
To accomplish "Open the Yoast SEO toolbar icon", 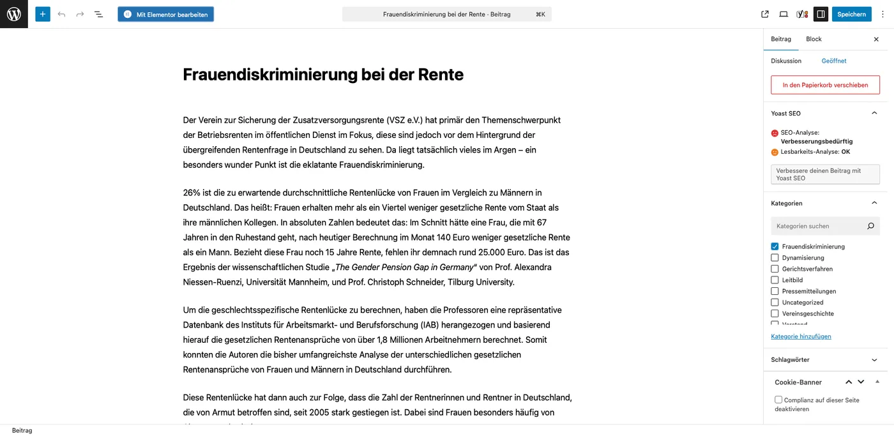I will 803,14.
